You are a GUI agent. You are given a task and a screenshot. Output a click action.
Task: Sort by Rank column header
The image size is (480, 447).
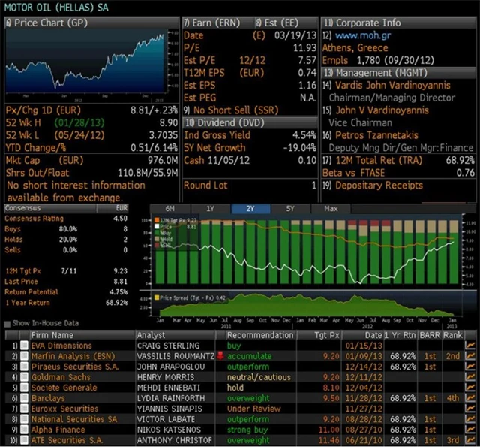click(452, 334)
